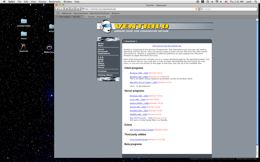Open Setup in the site menu
Image resolution: width=260 pixels, height=162 pixels.
click(x=101, y=59)
